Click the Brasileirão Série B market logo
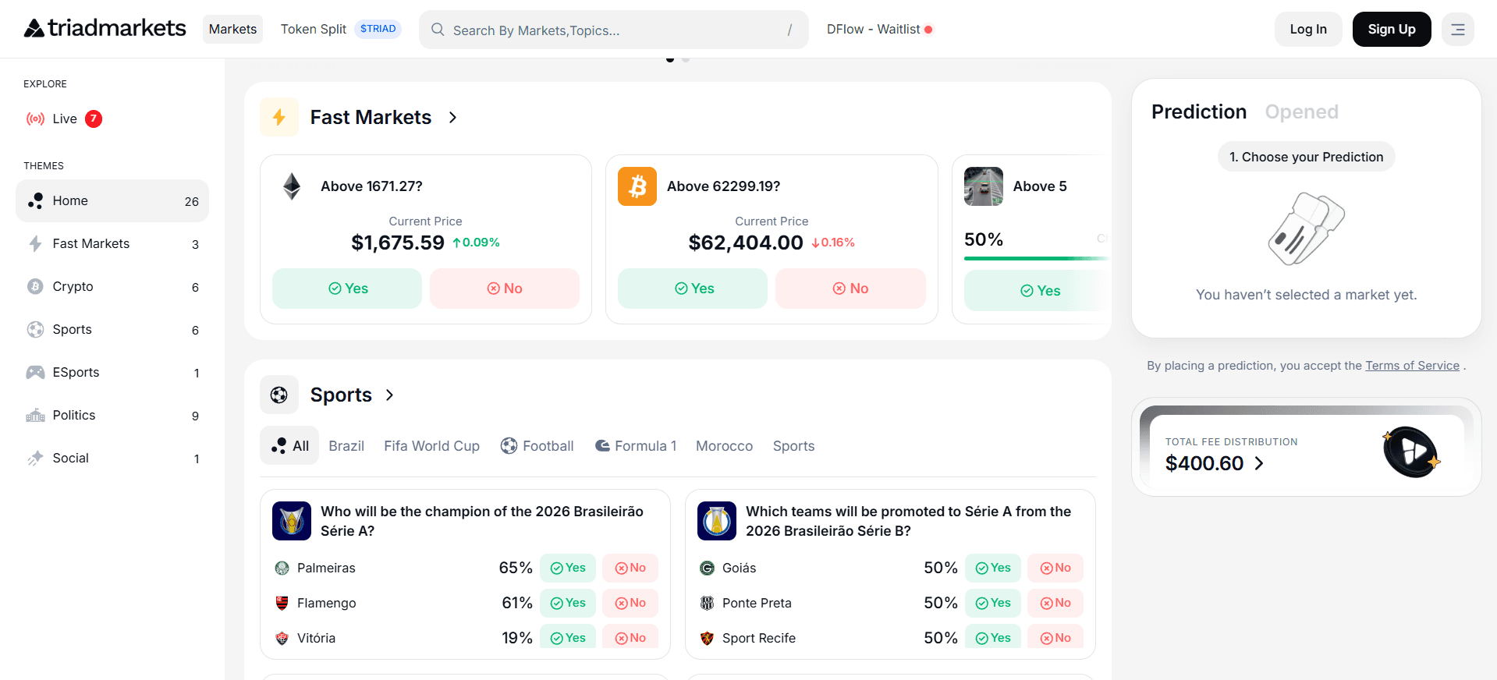 tap(717, 521)
